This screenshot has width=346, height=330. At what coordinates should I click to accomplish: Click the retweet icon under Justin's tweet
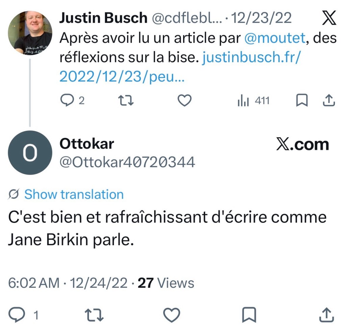click(126, 100)
